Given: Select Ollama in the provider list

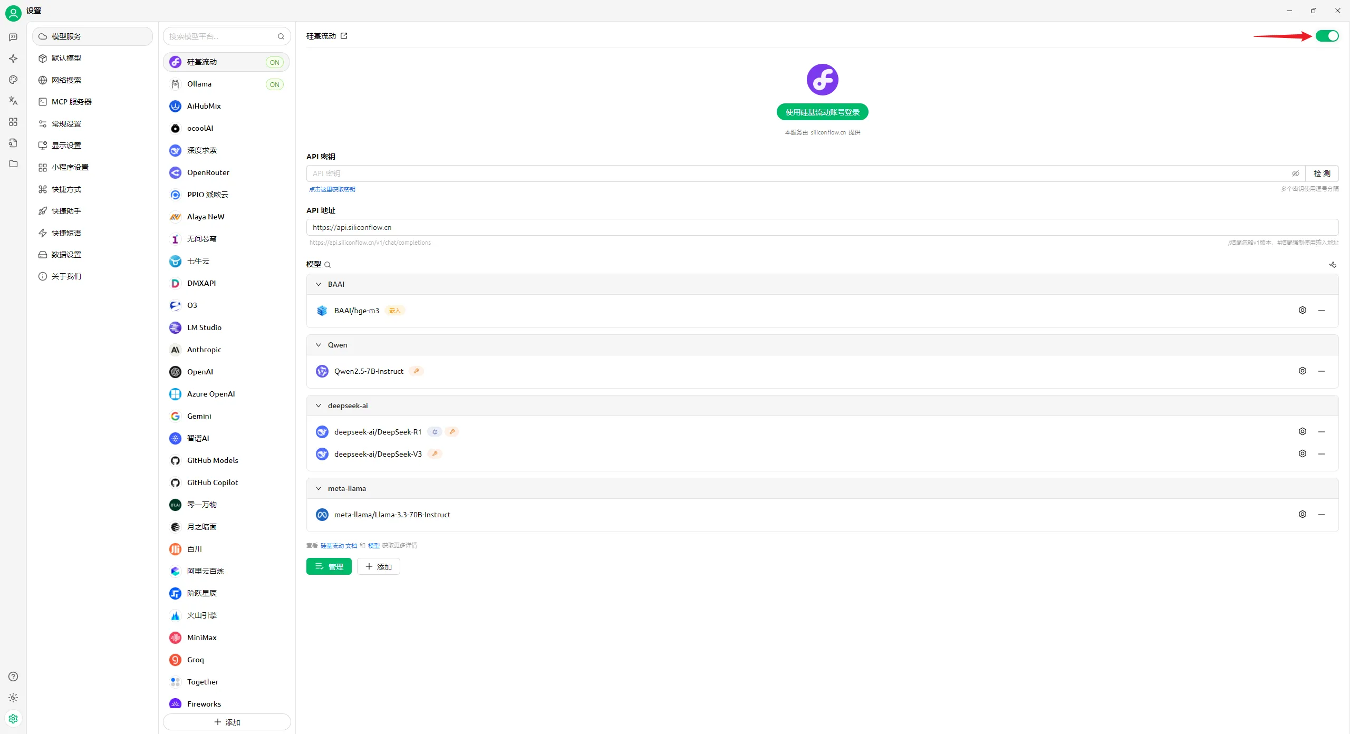Looking at the screenshot, I should tap(199, 84).
